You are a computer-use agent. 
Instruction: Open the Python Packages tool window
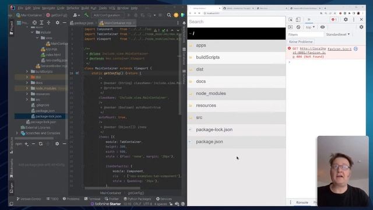click(138, 199)
